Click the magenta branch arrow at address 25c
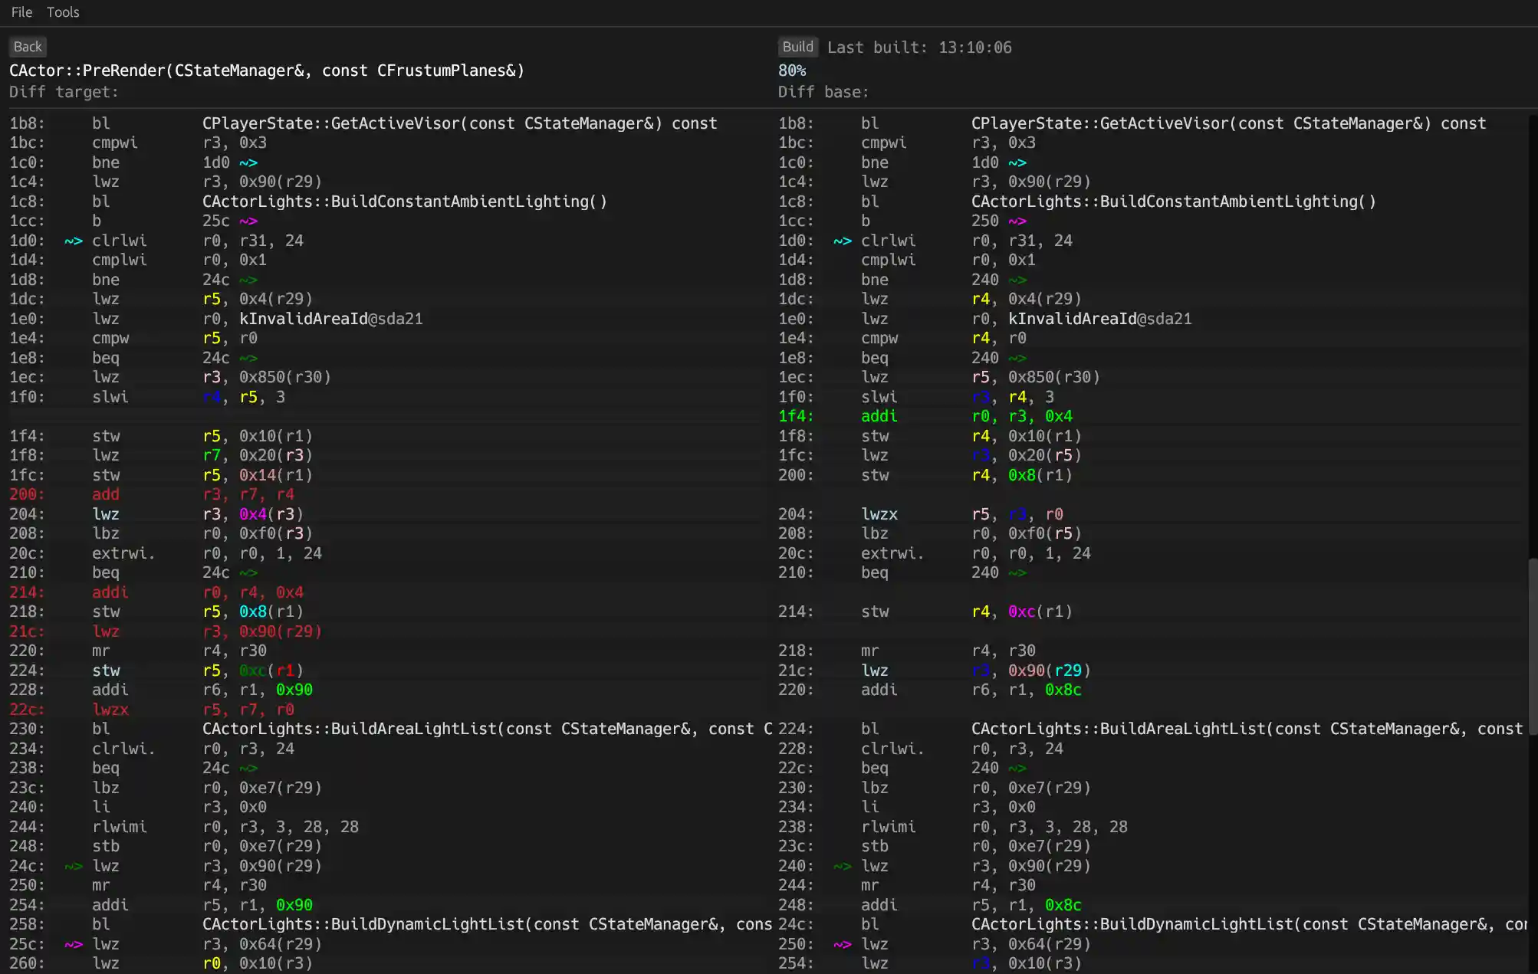 point(73,944)
